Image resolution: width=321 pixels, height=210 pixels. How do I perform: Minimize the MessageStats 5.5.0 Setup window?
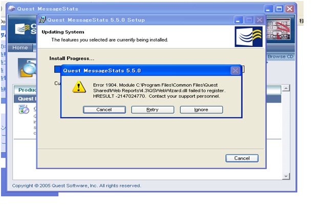point(238,20)
